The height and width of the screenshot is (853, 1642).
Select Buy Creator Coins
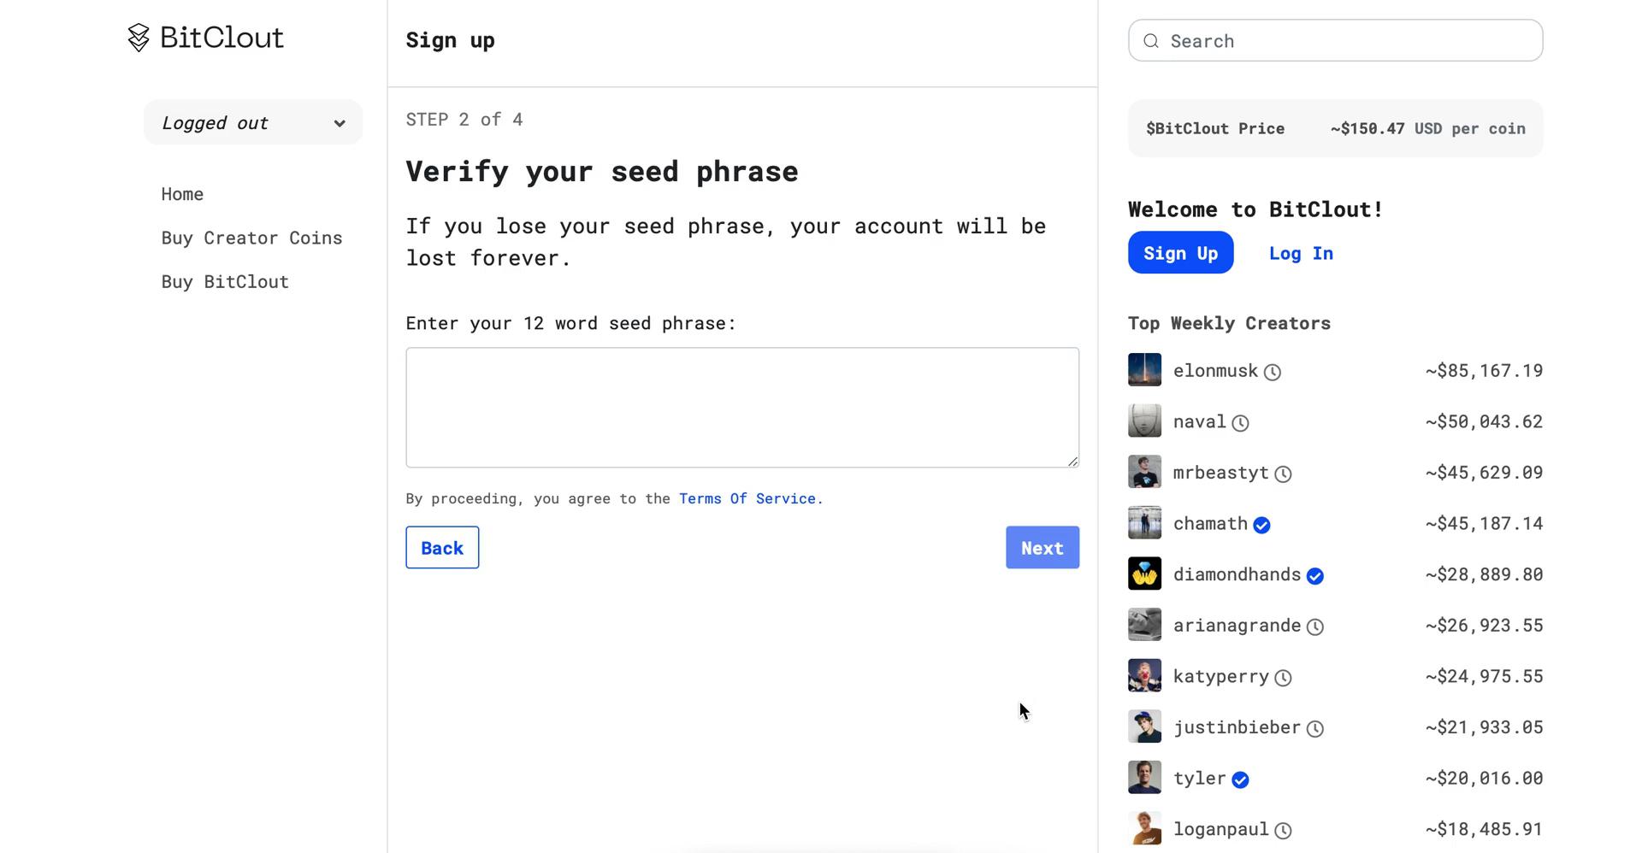pyautogui.click(x=251, y=238)
